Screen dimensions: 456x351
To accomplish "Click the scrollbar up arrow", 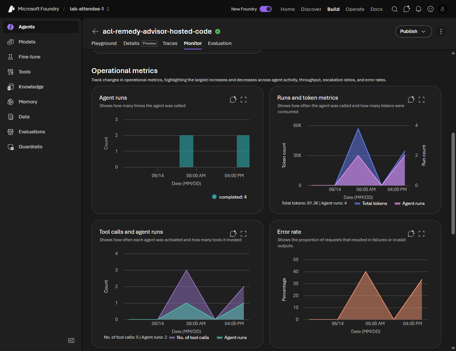I will click(x=453, y=53).
